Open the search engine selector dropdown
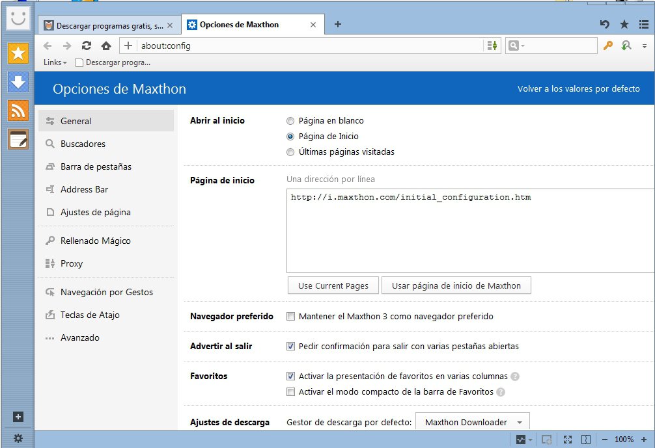Image resolution: width=655 pixels, height=448 pixels. (516, 46)
